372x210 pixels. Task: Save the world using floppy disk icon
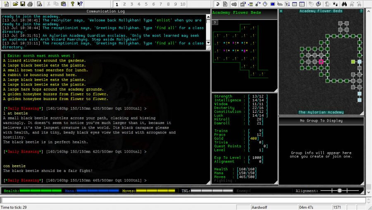pos(22,4)
